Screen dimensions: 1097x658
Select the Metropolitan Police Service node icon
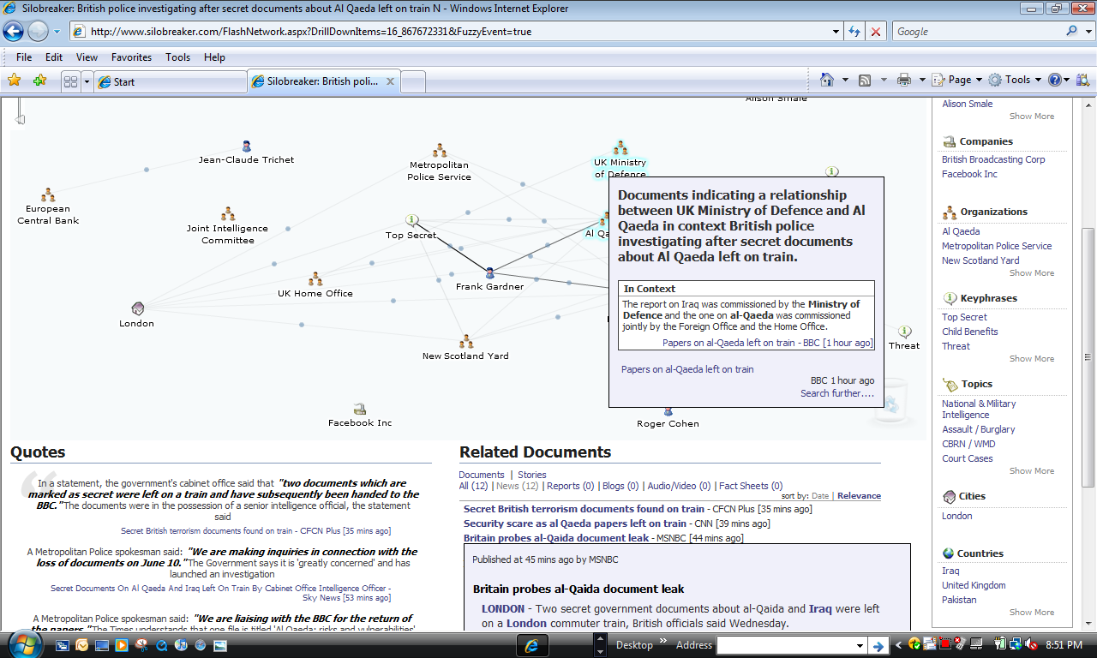coord(440,151)
